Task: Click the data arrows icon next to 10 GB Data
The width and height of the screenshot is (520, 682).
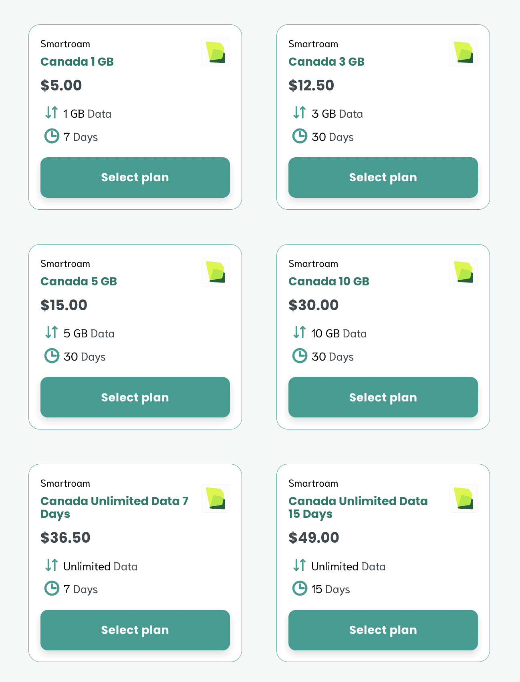Action: [x=299, y=332]
